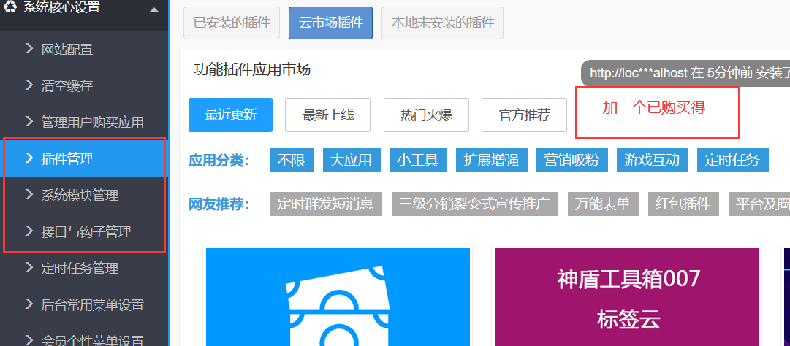Open the 本地未安装的插件 tab

pyautogui.click(x=442, y=23)
